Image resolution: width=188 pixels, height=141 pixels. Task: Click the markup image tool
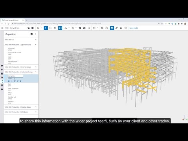(80, 28)
